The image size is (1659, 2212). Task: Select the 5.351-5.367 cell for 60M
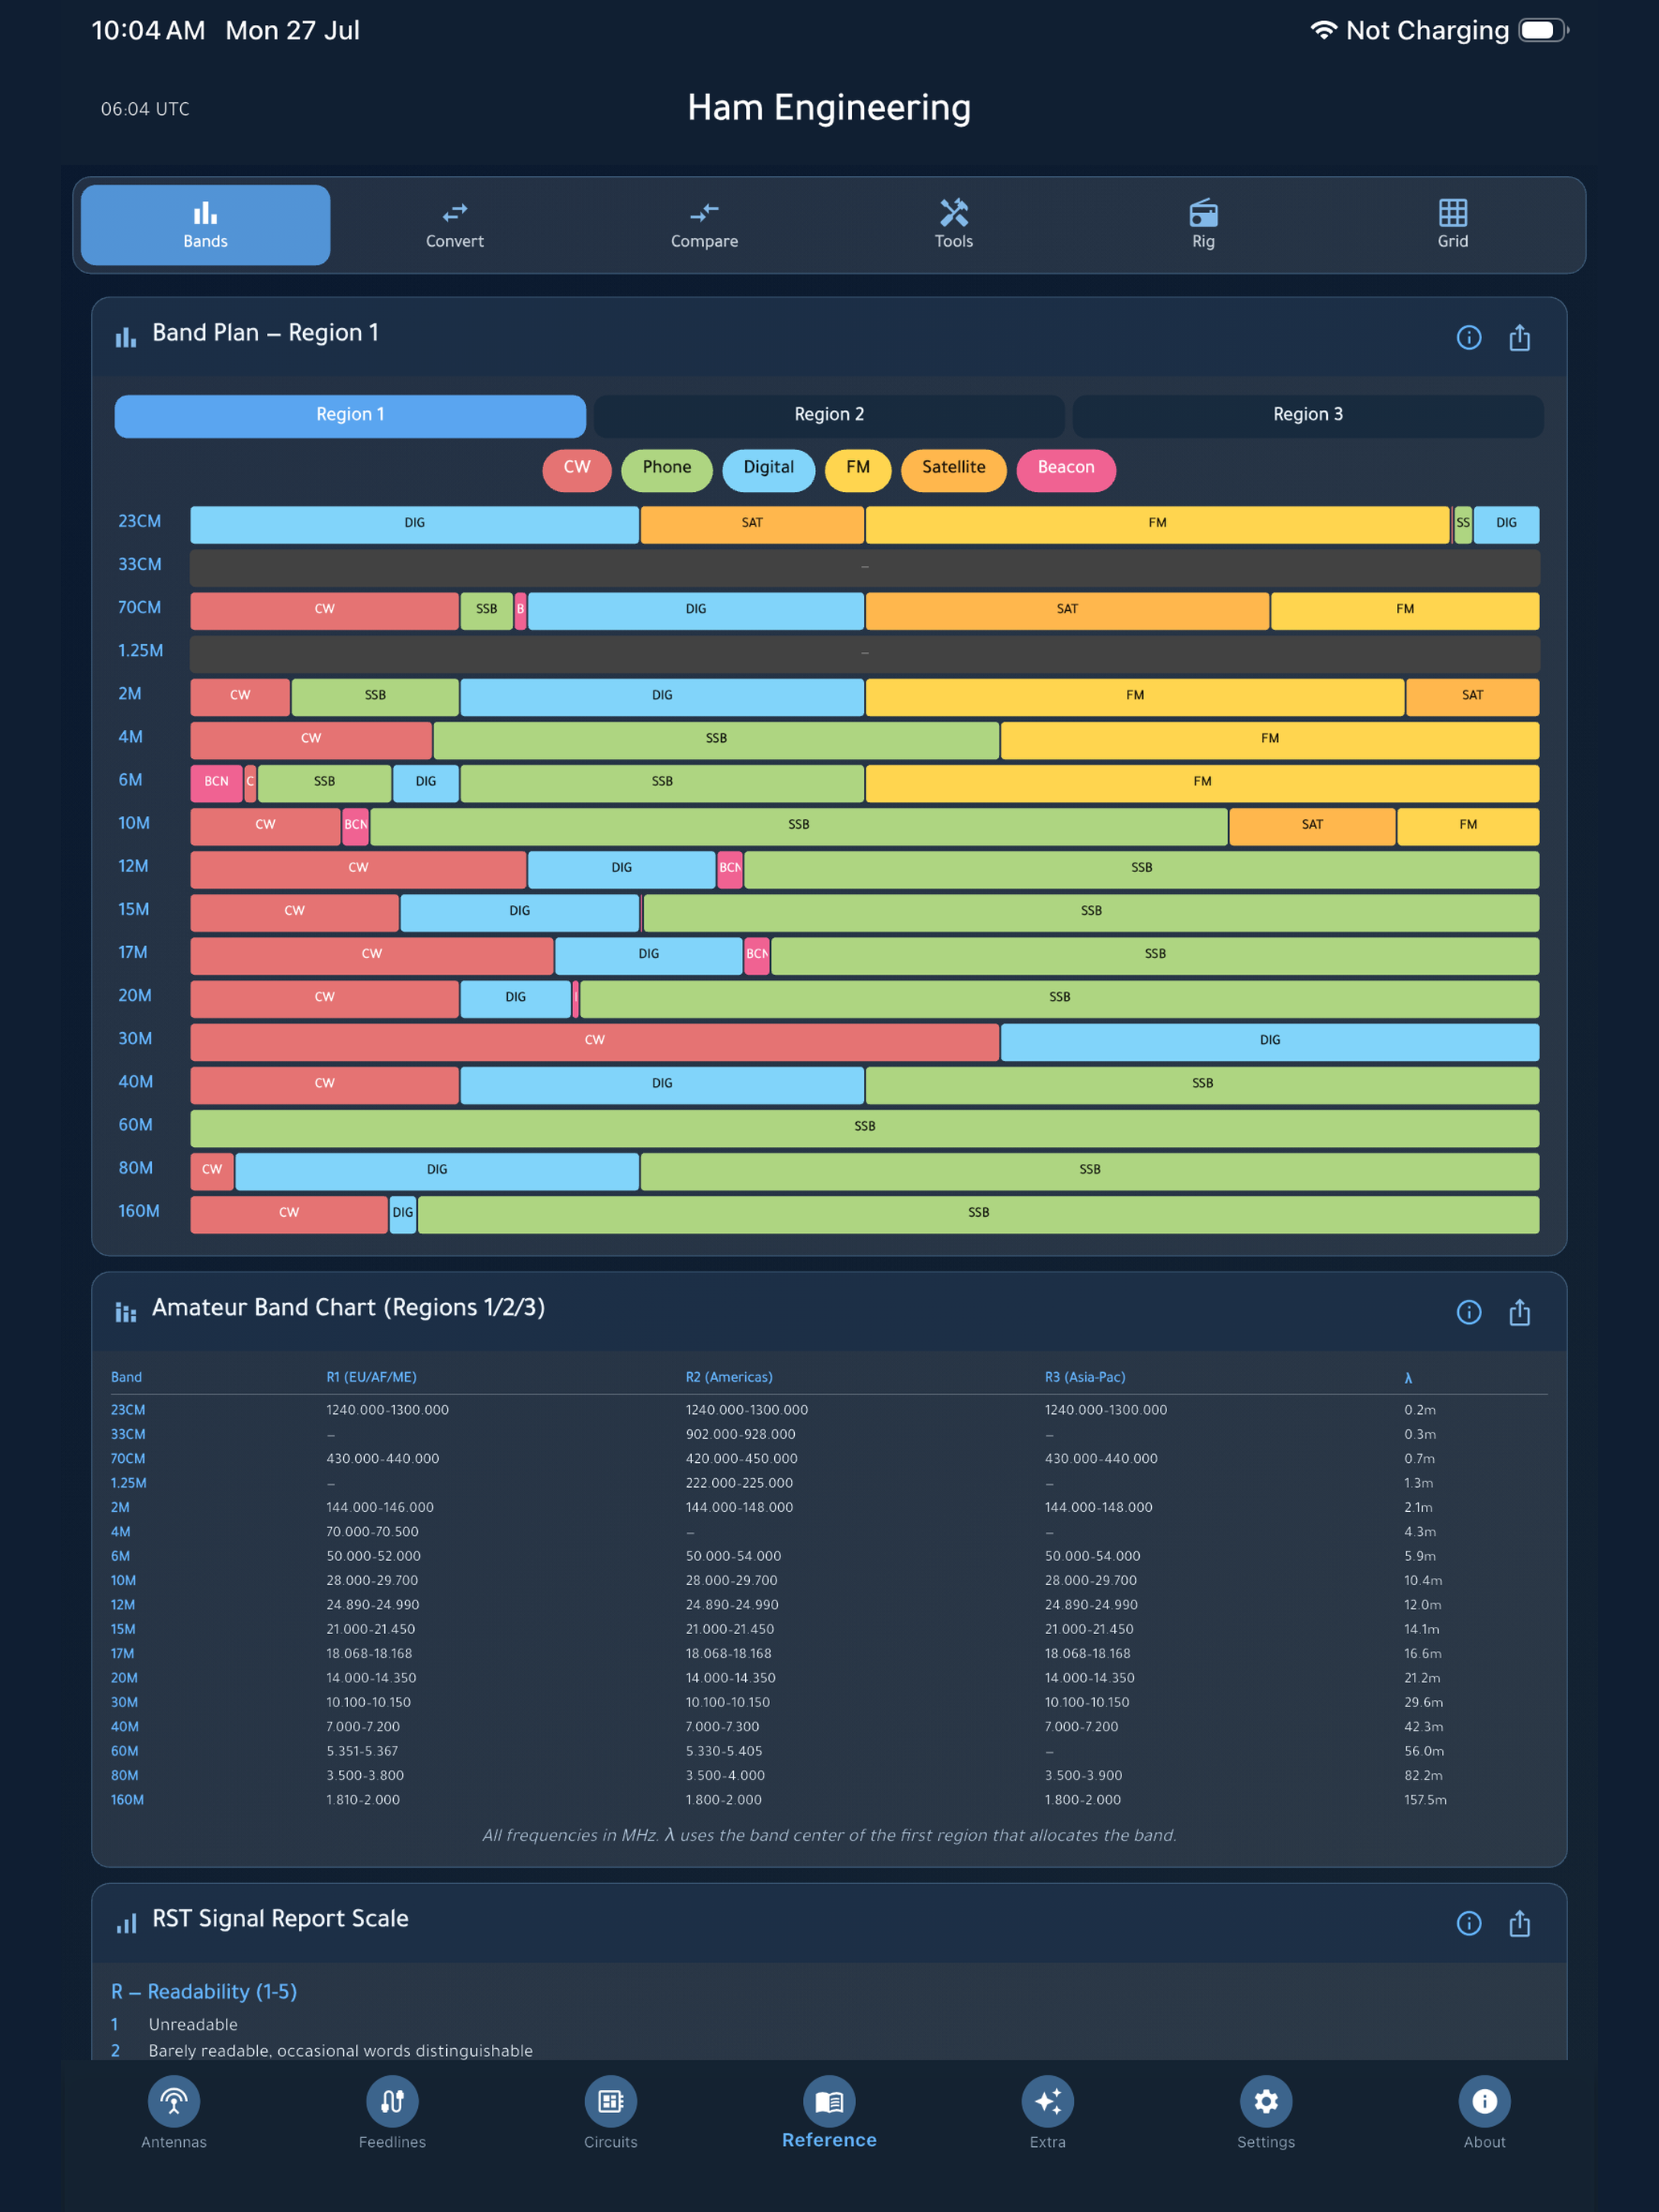click(362, 1751)
